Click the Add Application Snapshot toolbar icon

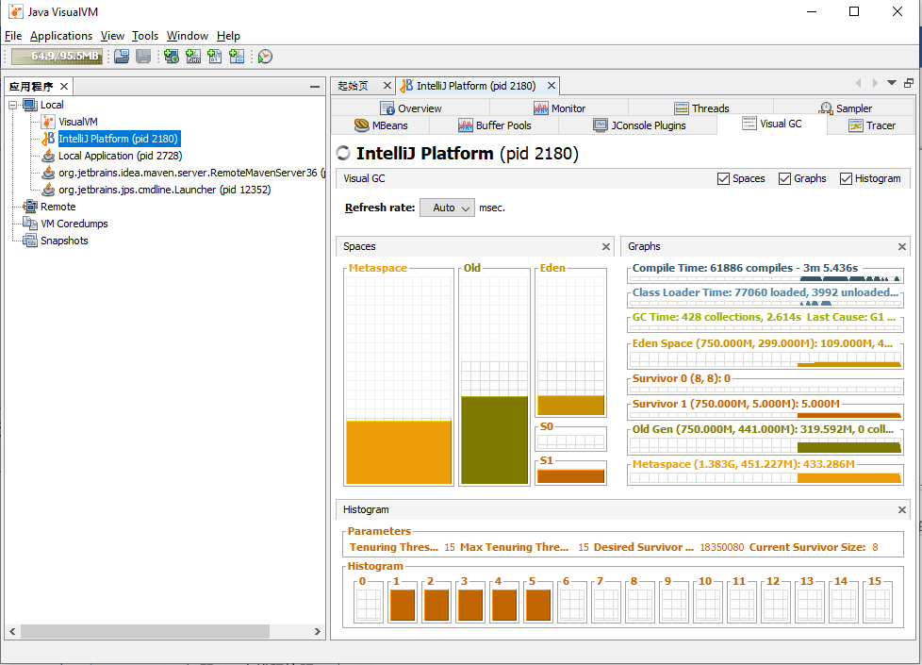point(237,57)
